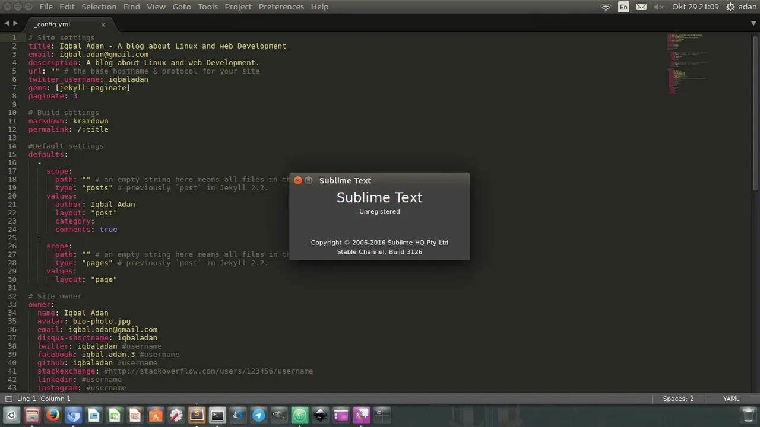Launch Chromium browser from the dock

point(73,415)
